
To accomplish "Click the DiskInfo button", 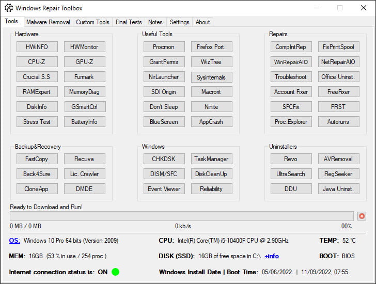I will (x=37, y=107).
